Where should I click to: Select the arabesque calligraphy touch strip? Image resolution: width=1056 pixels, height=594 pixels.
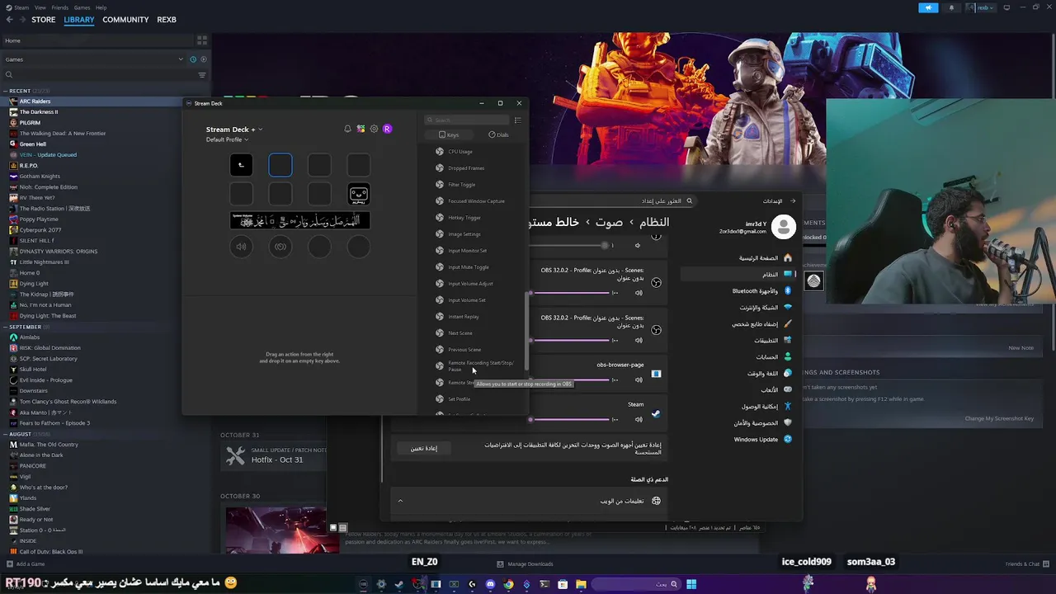coord(299,220)
